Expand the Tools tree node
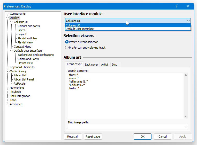Screen dimensions: 197x145 tap(7, 100)
